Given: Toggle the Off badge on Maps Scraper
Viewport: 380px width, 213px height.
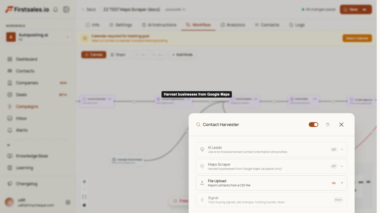Looking at the screenshot, I should [x=334, y=166].
